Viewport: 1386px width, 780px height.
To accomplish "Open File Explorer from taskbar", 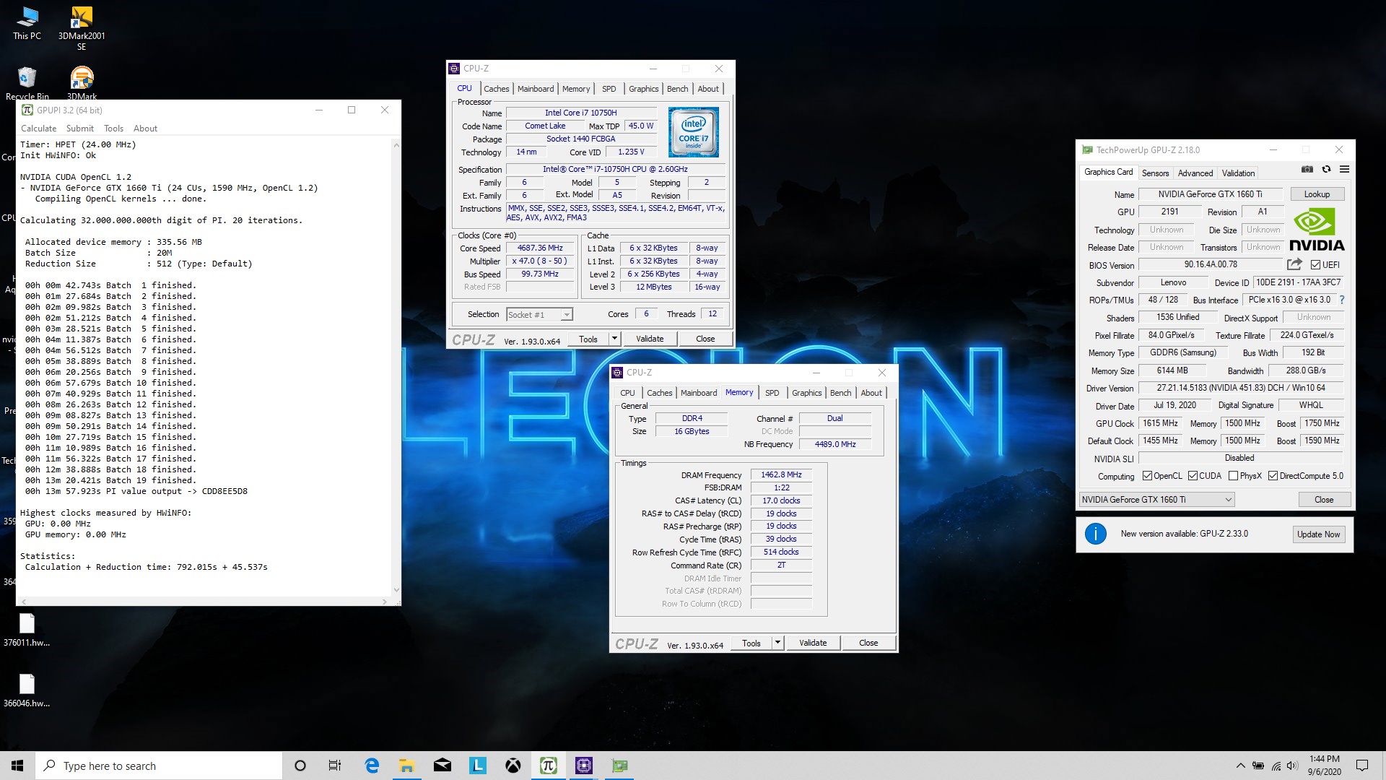I will (x=407, y=766).
